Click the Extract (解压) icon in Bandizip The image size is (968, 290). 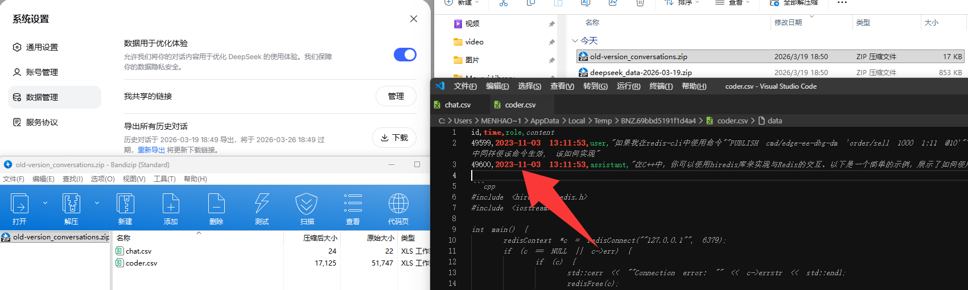pyautogui.click(x=71, y=204)
